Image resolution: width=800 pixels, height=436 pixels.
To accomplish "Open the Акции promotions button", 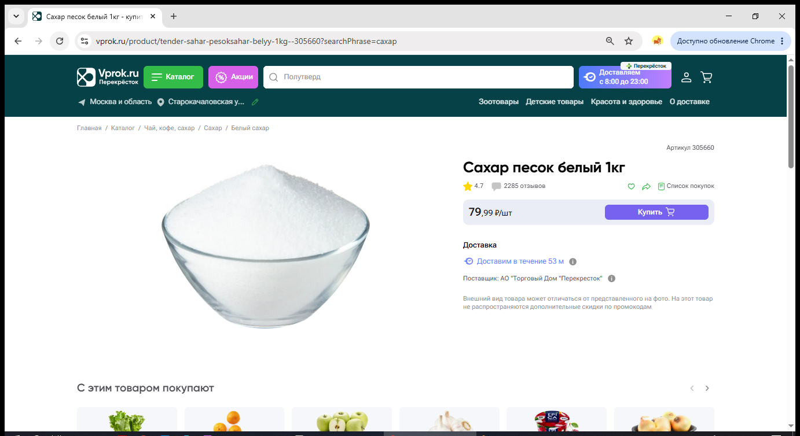I will coord(233,77).
